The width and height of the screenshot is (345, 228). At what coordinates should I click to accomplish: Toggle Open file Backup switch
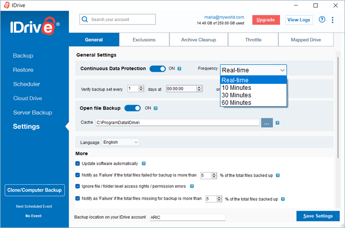(x=132, y=108)
